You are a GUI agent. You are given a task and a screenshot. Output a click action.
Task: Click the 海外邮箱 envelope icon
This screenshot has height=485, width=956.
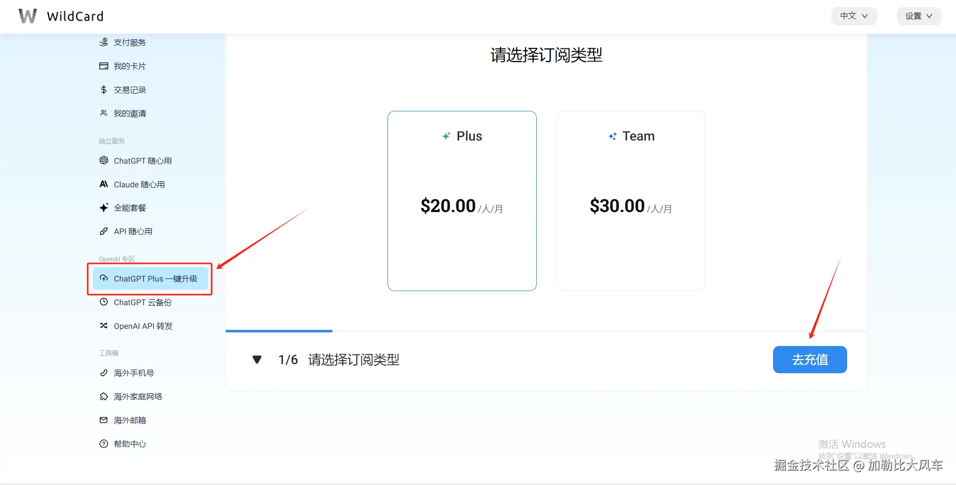[x=104, y=420]
